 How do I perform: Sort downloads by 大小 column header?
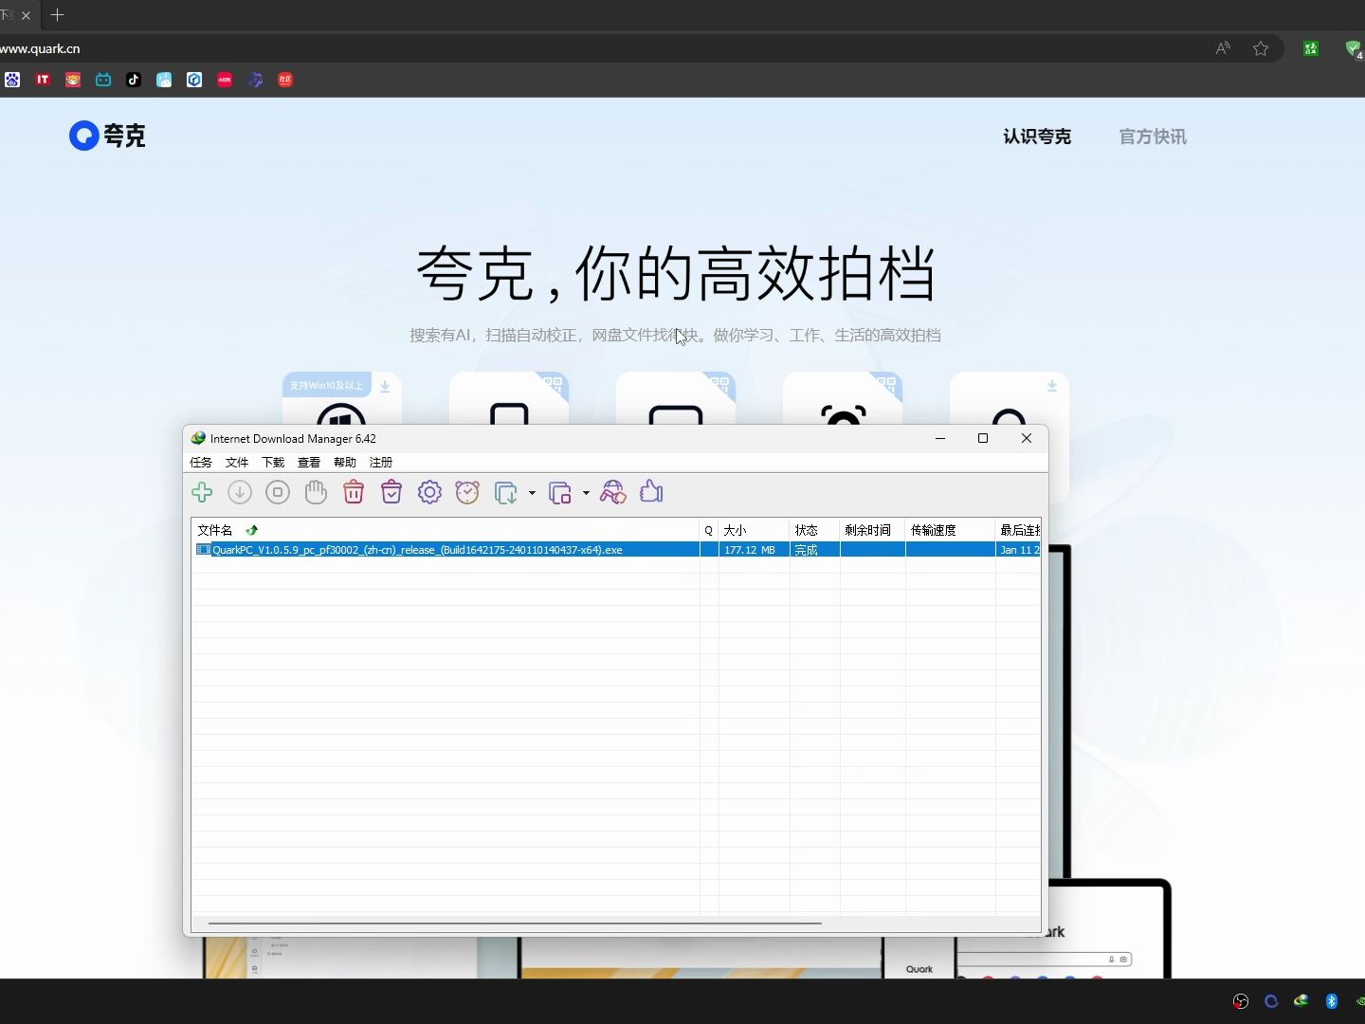point(755,530)
